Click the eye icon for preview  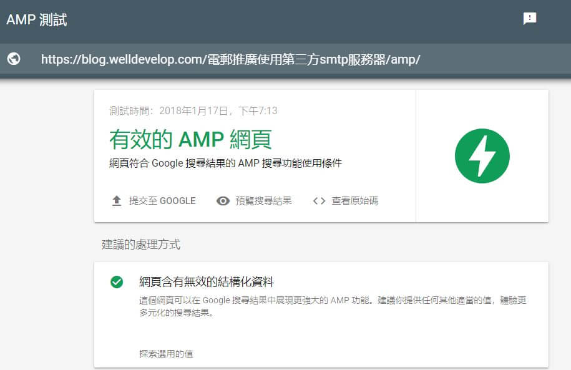(223, 201)
